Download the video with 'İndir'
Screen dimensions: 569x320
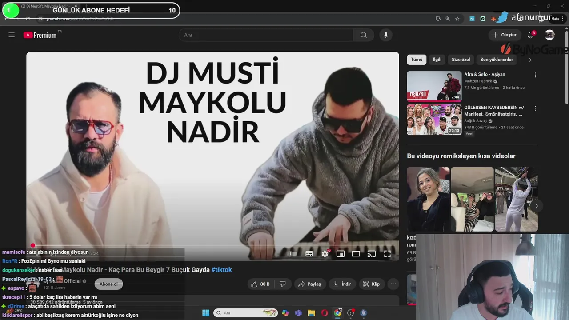pos(342,284)
